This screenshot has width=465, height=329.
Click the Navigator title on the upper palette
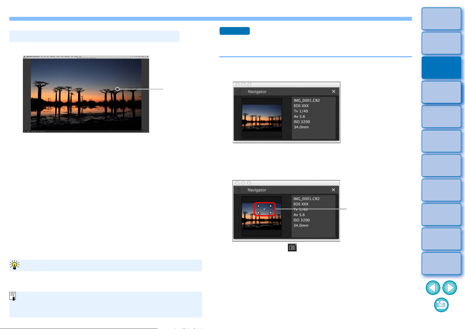[x=257, y=92]
